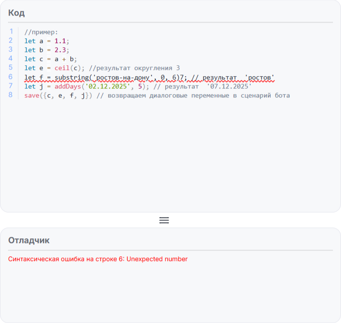Image resolution: width=341 pixels, height=323 pixels.
Task: Select line number 6 with the error
Action: (x=11, y=77)
